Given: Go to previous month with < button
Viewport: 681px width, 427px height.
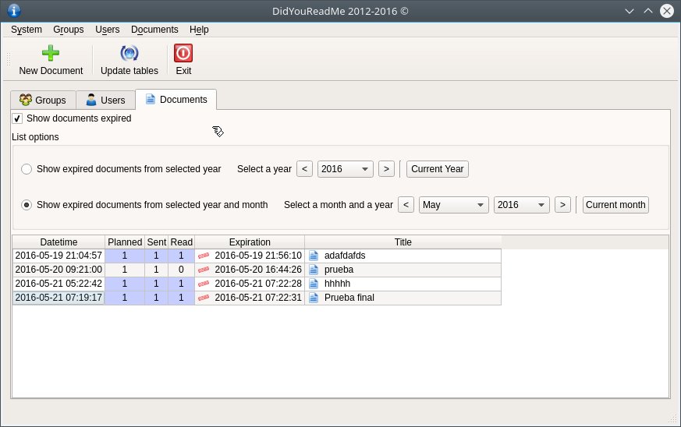Looking at the screenshot, I should (406, 205).
